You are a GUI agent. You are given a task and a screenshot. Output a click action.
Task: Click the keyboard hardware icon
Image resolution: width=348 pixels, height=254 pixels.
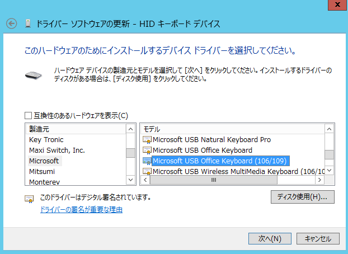[x=34, y=75]
